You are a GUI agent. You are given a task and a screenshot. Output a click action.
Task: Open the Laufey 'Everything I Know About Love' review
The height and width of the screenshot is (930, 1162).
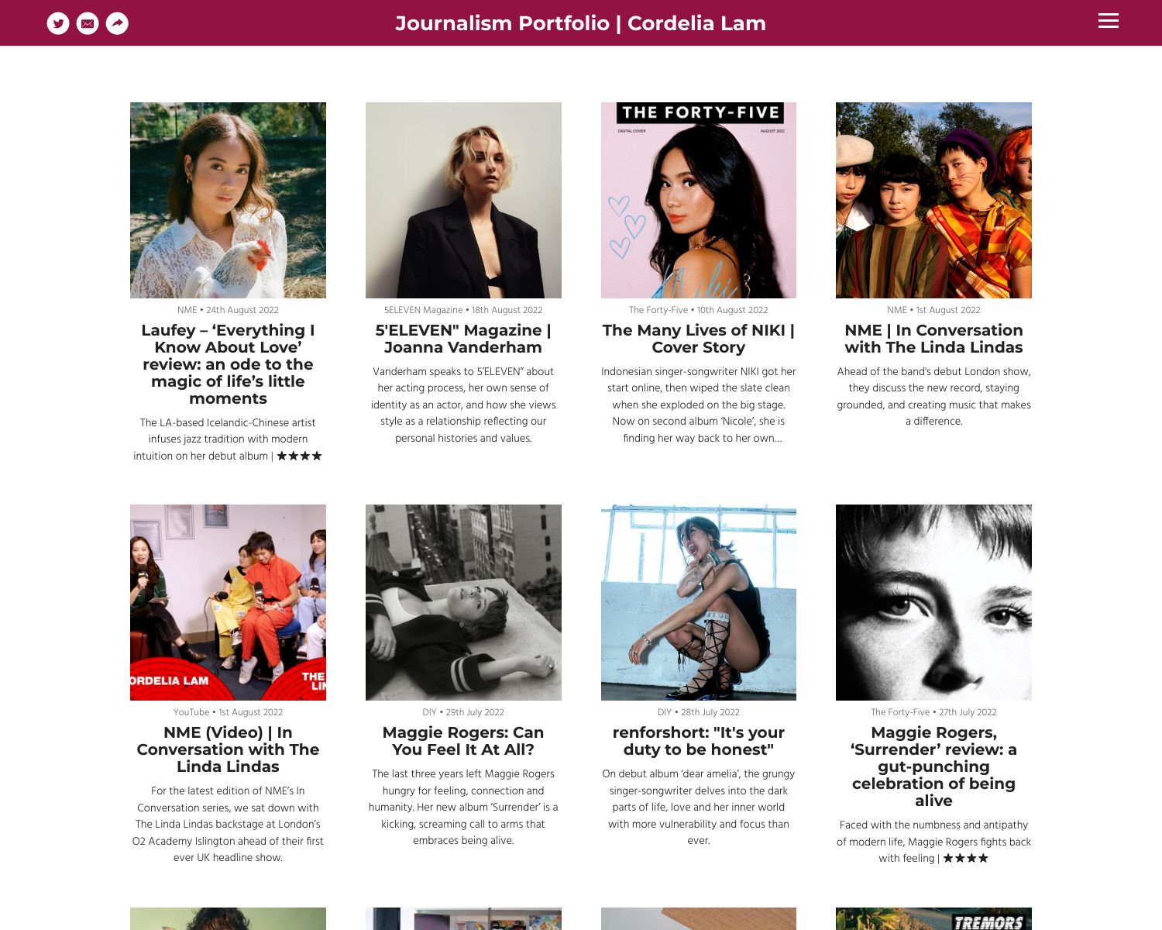[x=228, y=364]
